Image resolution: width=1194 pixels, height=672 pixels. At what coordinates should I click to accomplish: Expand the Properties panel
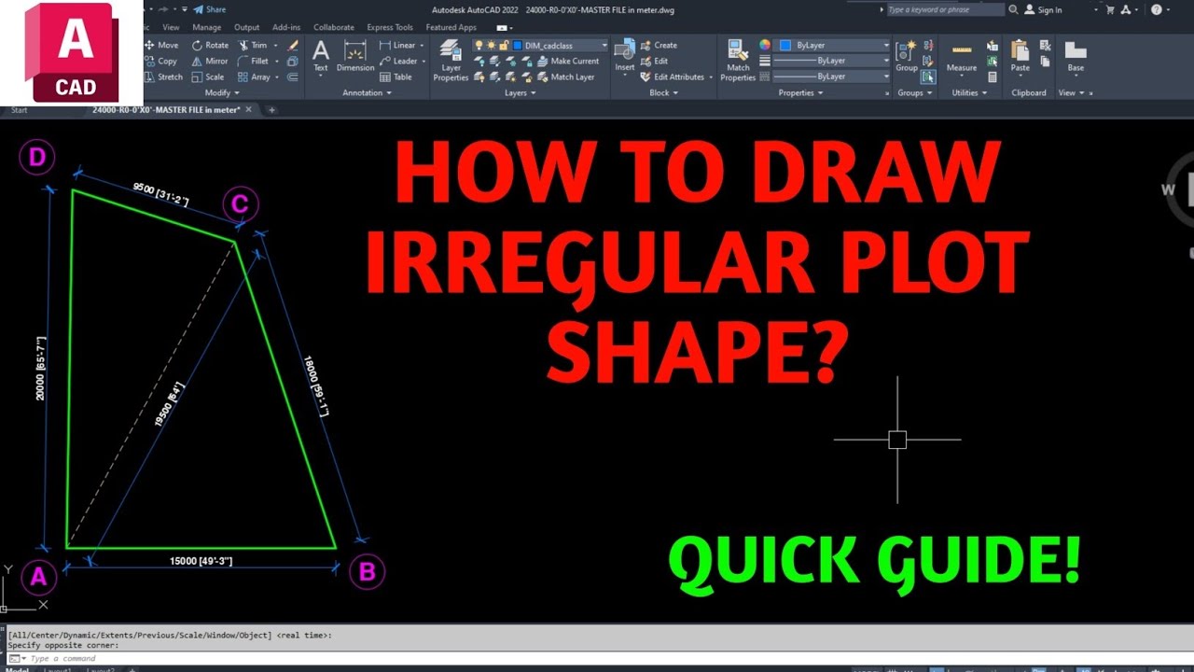(x=799, y=92)
